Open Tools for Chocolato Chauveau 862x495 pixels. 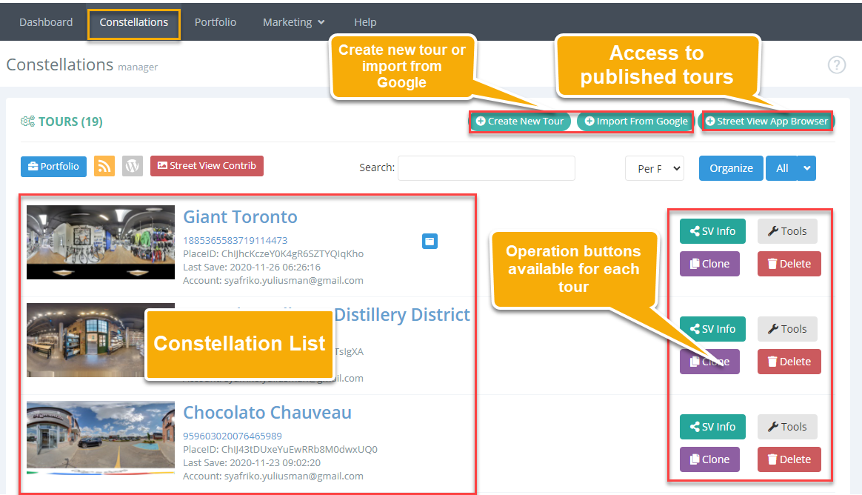pyautogui.click(x=787, y=427)
